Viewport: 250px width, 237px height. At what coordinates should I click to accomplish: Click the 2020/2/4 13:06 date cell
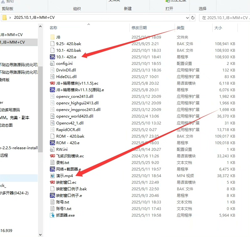tap(145, 116)
